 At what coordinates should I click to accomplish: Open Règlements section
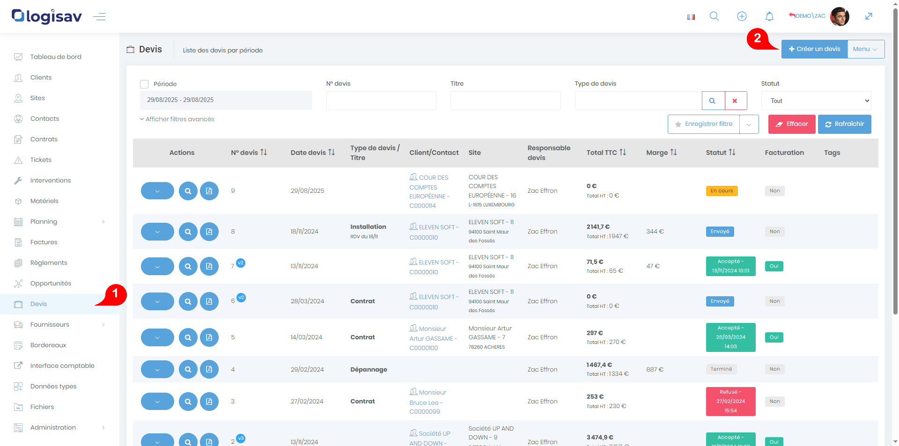click(49, 263)
